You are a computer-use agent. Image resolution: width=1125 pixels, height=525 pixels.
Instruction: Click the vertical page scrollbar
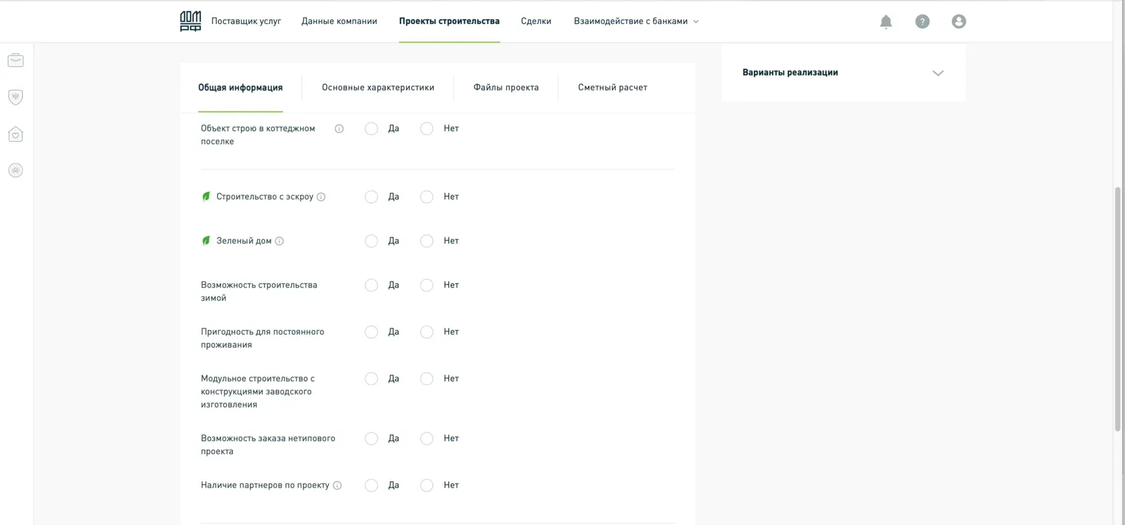1117,308
